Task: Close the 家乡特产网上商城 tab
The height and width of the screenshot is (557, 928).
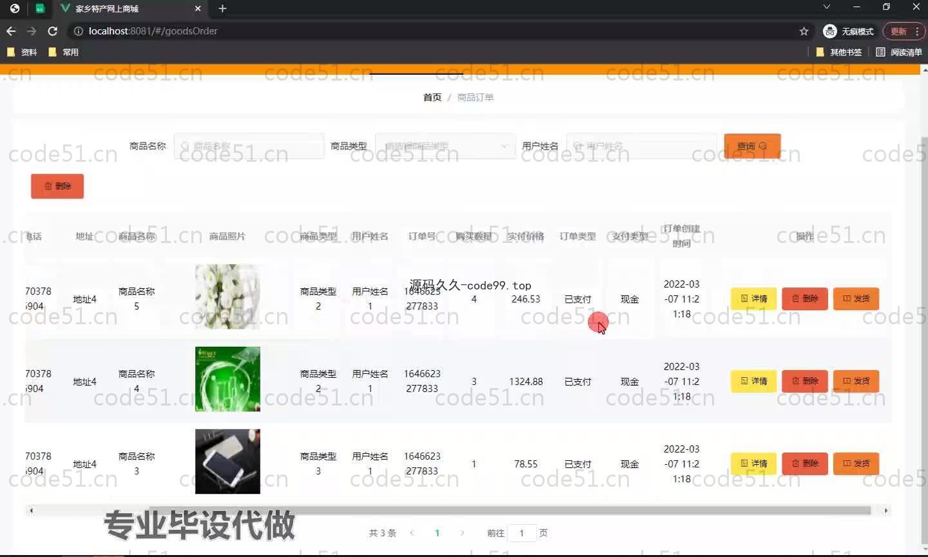Action: click(198, 8)
